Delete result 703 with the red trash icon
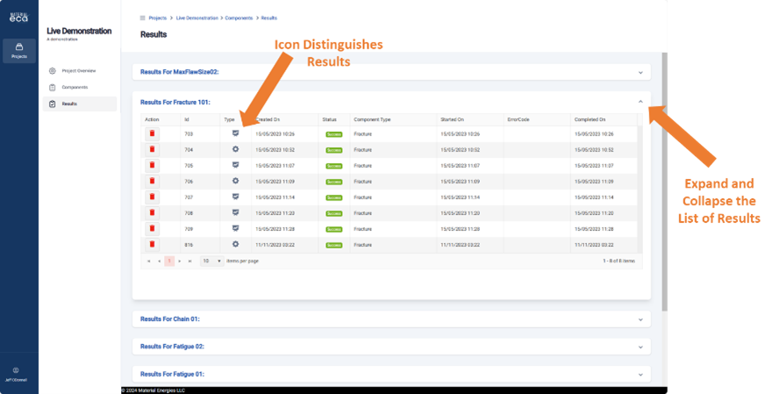772x394 pixels. pos(152,134)
